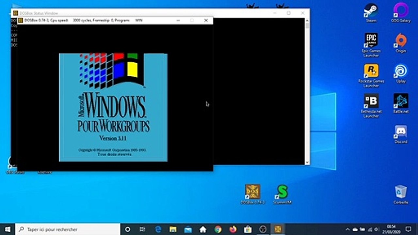The image size is (418, 235).
Task: Open the network tray icon
Action: [x=370, y=229]
